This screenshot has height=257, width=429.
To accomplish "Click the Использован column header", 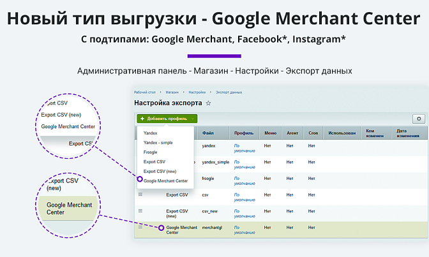I will coord(342,133).
